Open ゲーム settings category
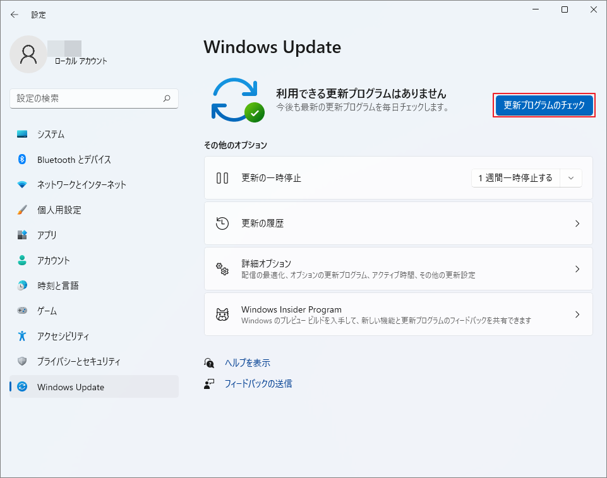Viewport: 607px width, 478px height. pos(94,311)
